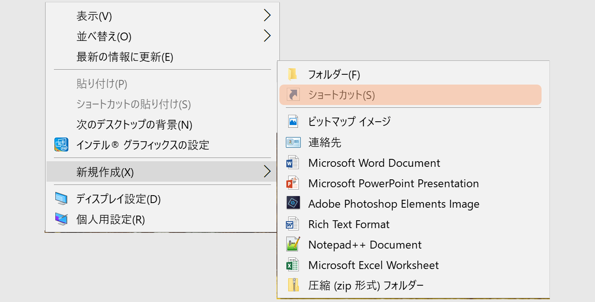The height and width of the screenshot is (302, 595).
Task: Open the 表示(V) menu entry
Action: (x=162, y=16)
